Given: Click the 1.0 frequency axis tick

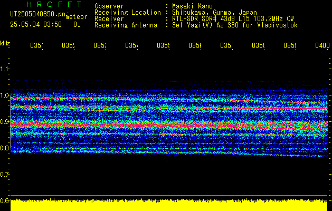Looking at the screenshot, I should [x=5, y=95].
